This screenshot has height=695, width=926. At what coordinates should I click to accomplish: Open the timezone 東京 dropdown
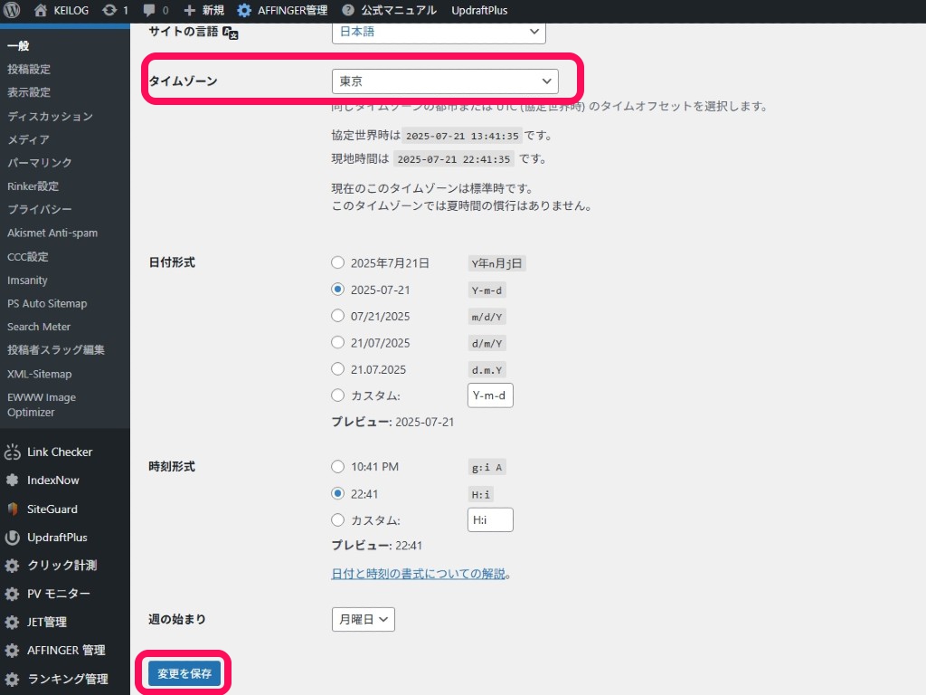pyautogui.click(x=445, y=81)
